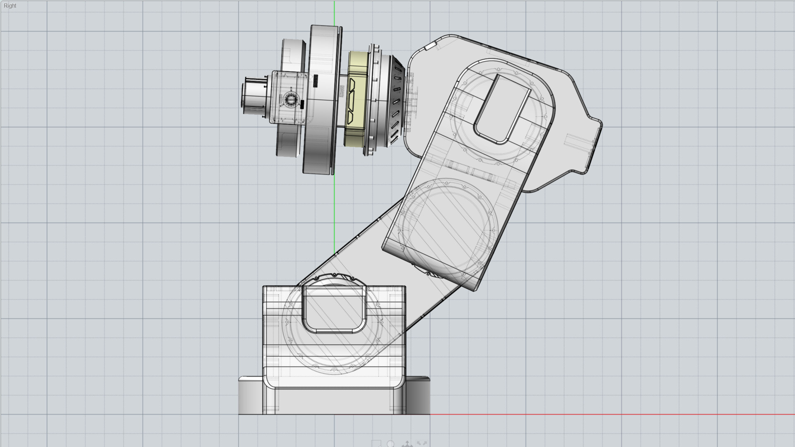Click the rectangular zoom-window icon
The image size is (795, 447).
[x=376, y=444]
